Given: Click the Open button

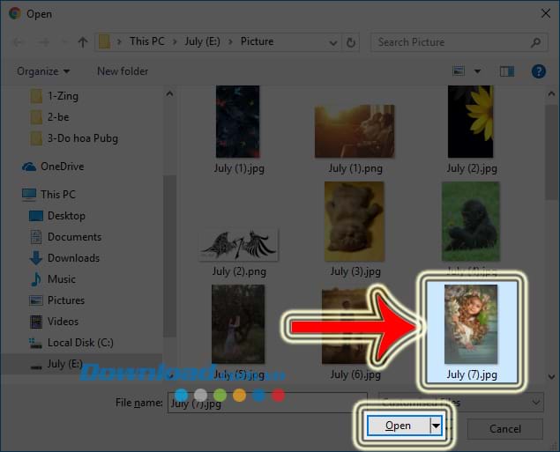Looking at the screenshot, I should coord(399,426).
